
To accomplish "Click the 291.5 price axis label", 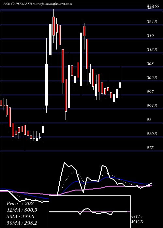I will tap(152, 106).
